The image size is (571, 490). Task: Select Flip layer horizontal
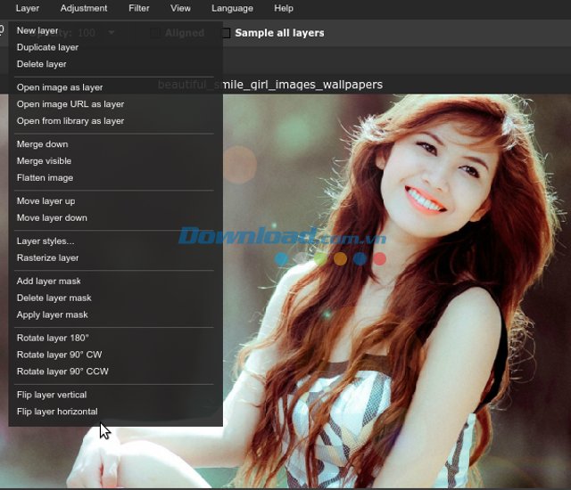(115, 411)
